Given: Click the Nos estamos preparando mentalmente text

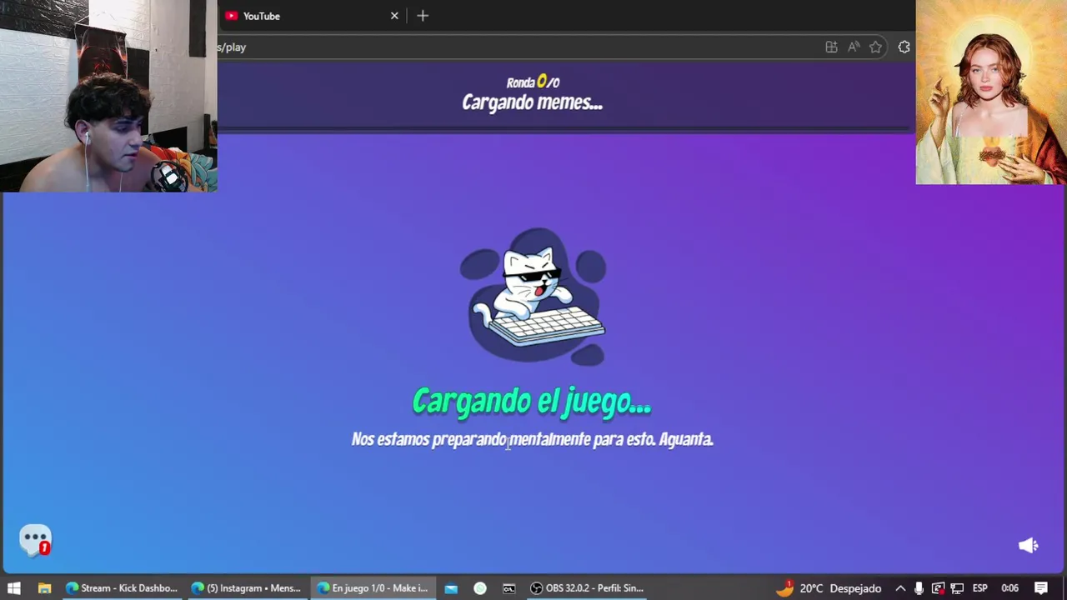Looking at the screenshot, I should (532, 439).
